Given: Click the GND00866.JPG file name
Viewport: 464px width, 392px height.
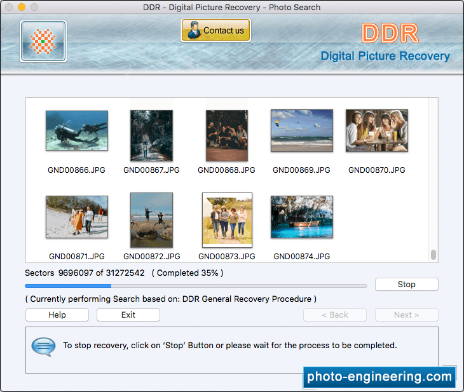Looking at the screenshot, I should click(x=77, y=170).
